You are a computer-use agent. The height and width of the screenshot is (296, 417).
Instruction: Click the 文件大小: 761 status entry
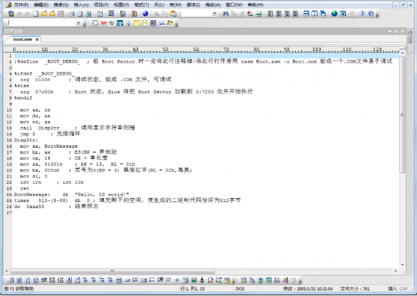[x=355, y=289]
